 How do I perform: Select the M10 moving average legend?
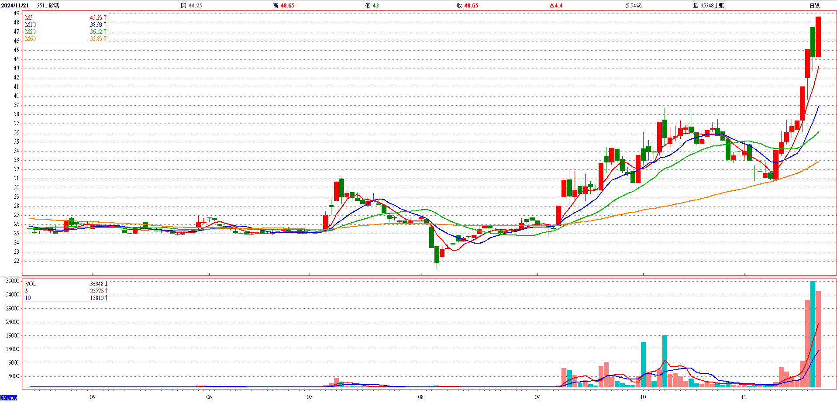[x=30, y=25]
